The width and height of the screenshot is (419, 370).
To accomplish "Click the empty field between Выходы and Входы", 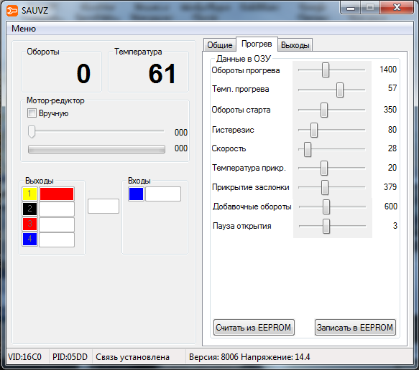I will coord(103,206).
